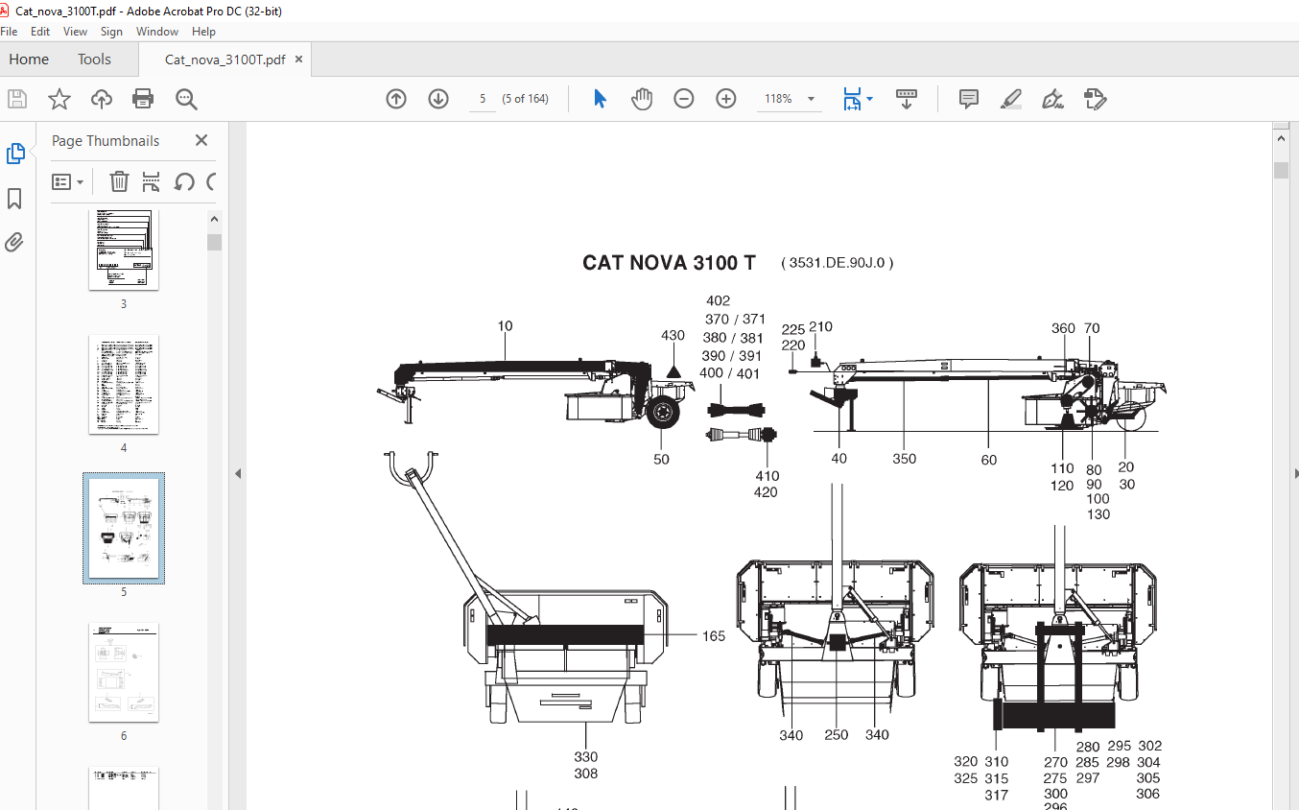The height and width of the screenshot is (810, 1299).
Task: Collapse the navigation pane left arrow
Action: point(238,474)
